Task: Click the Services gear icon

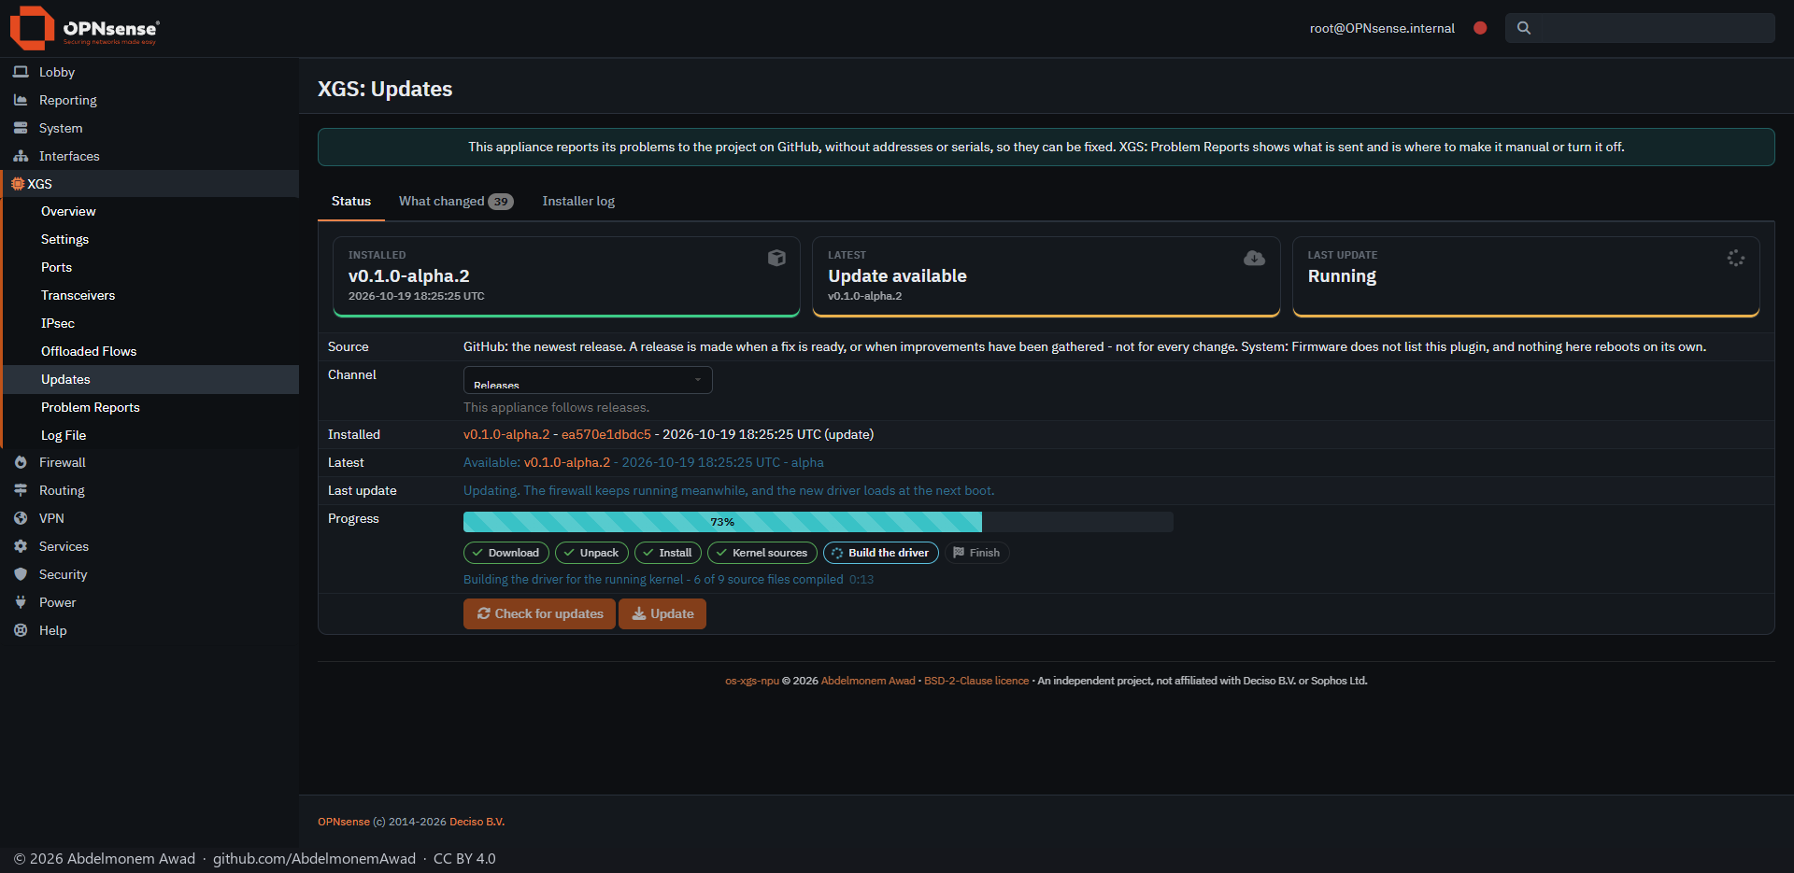Action: [21, 546]
